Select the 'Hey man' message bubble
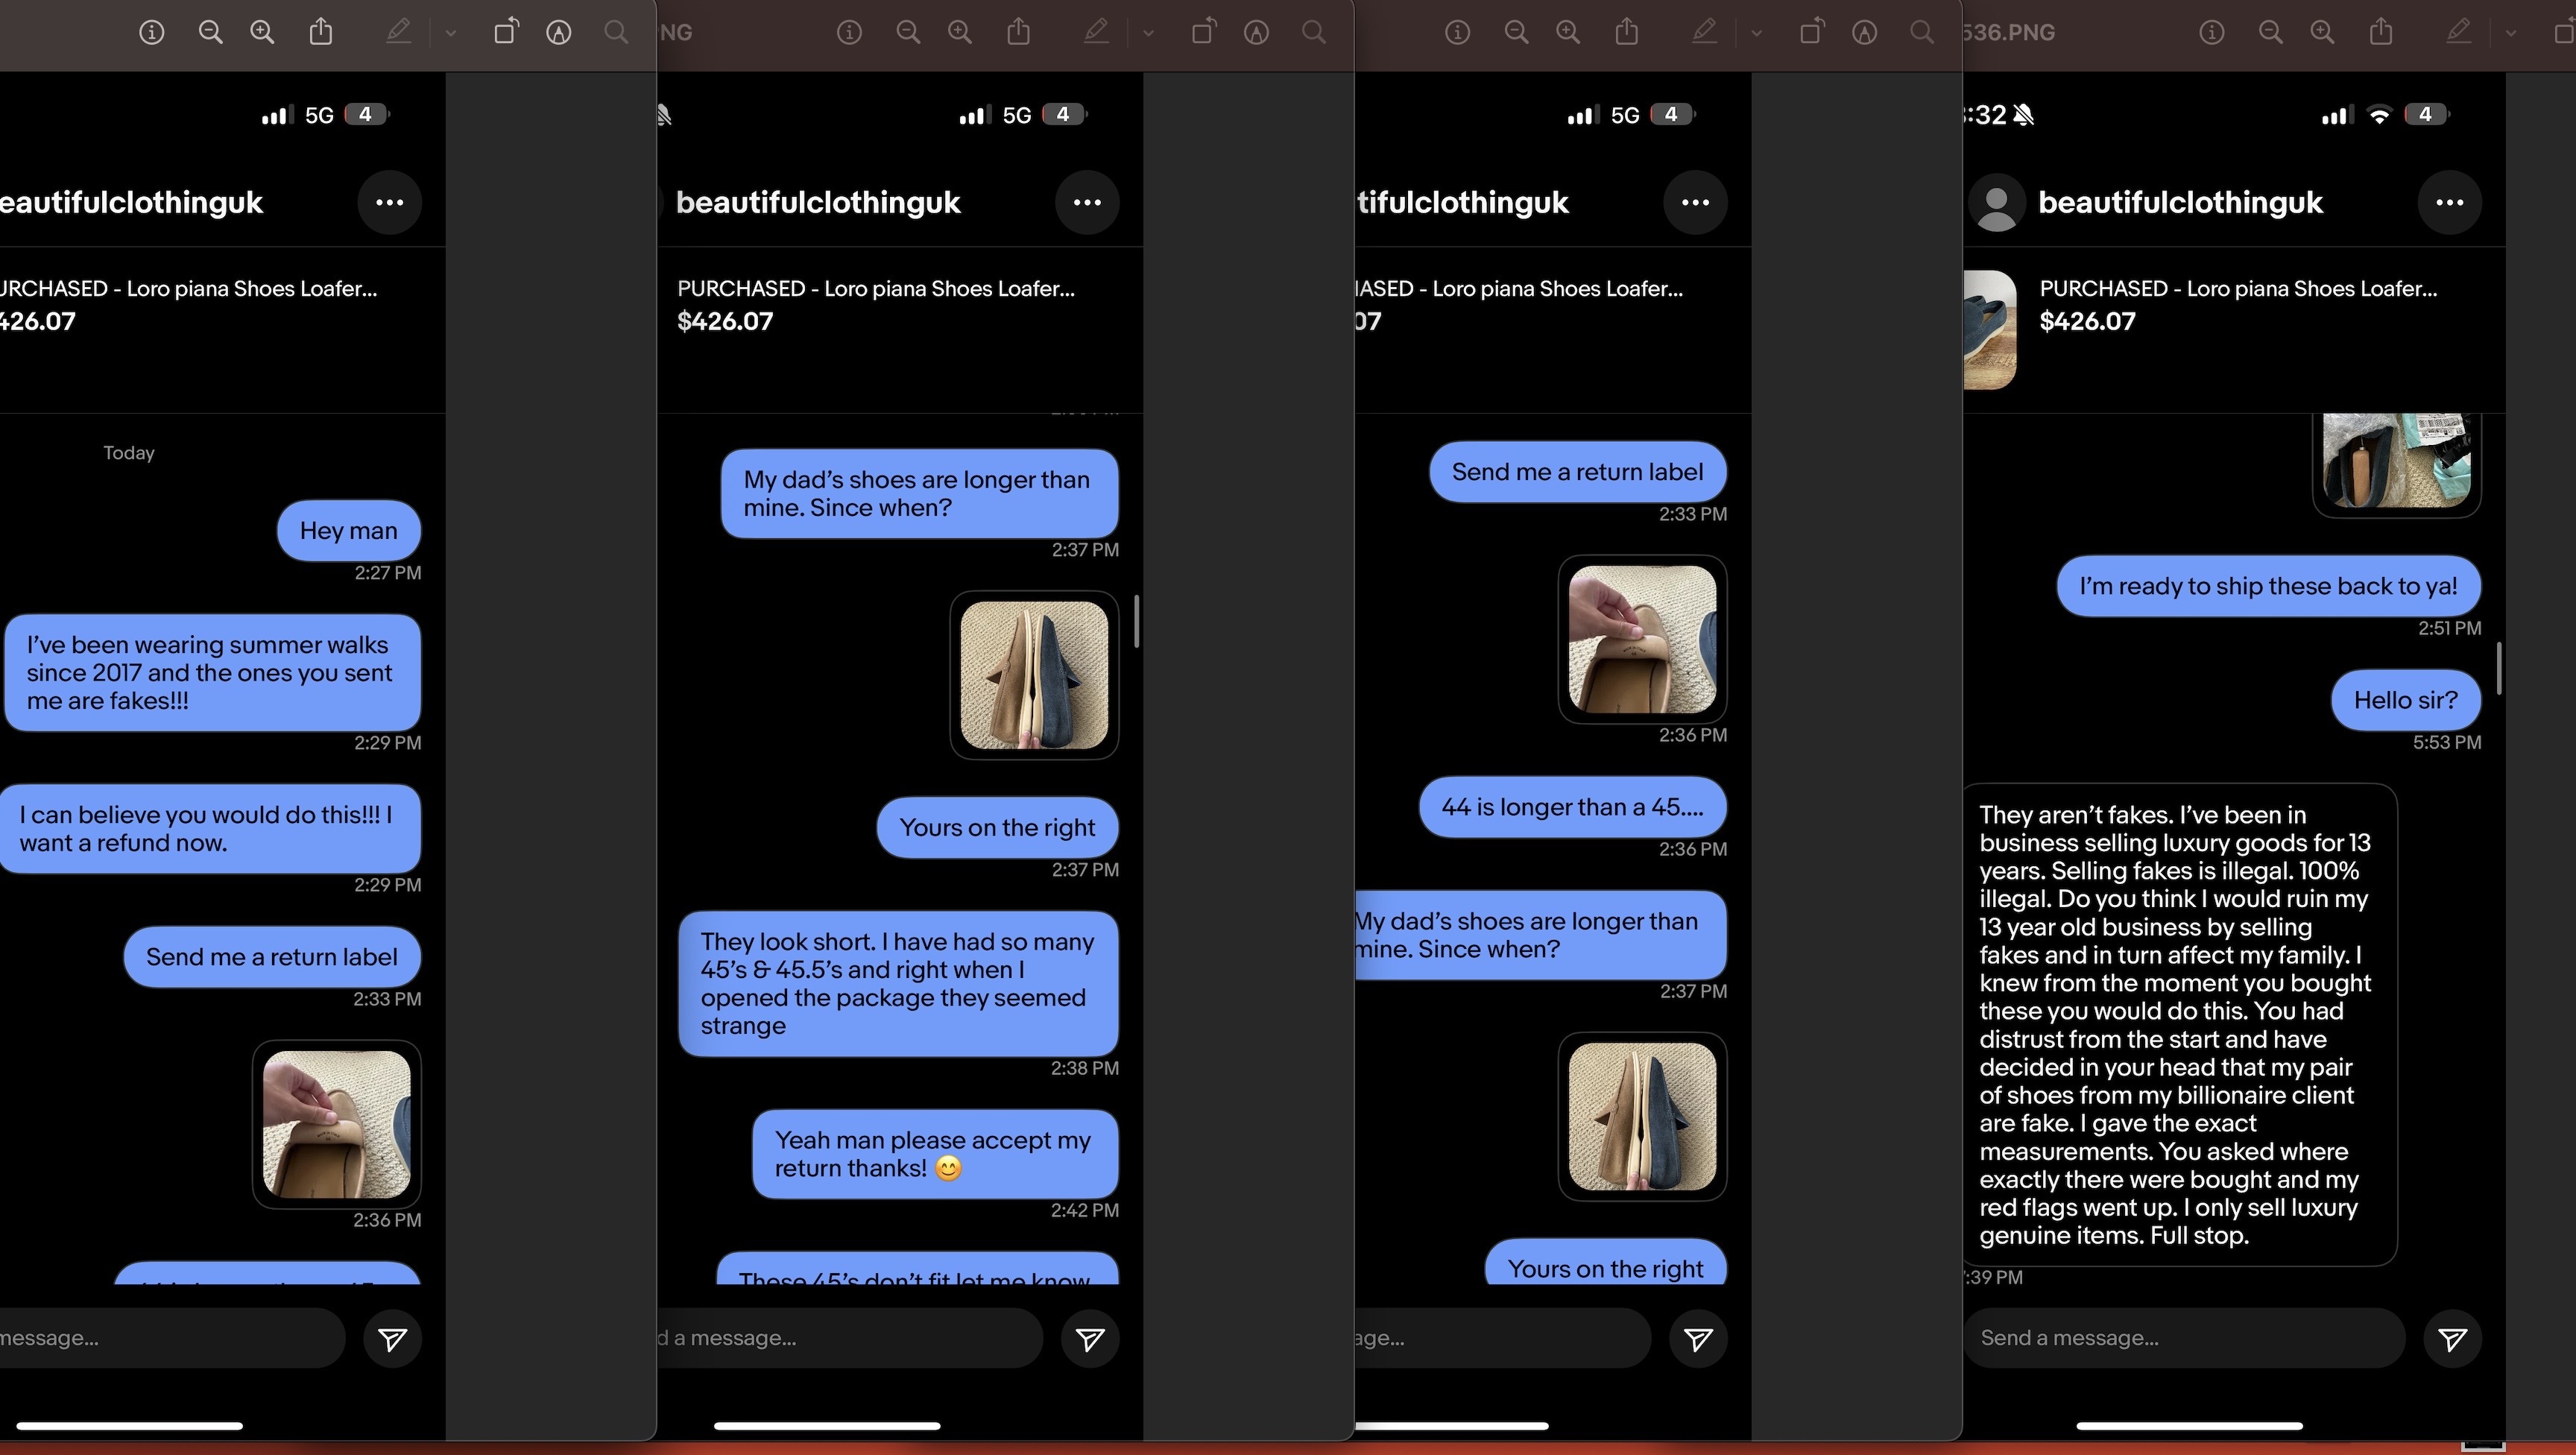The image size is (2576, 1455). coord(349,531)
